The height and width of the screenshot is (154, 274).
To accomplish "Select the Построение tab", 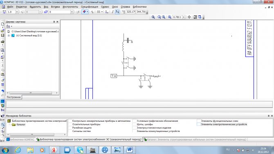I will [14, 97].
